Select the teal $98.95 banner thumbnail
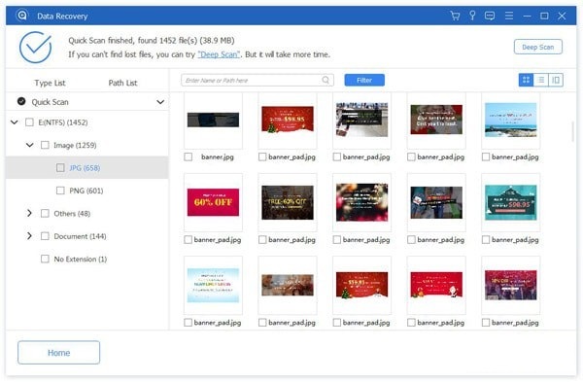The width and height of the screenshot is (583, 382). [510, 203]
